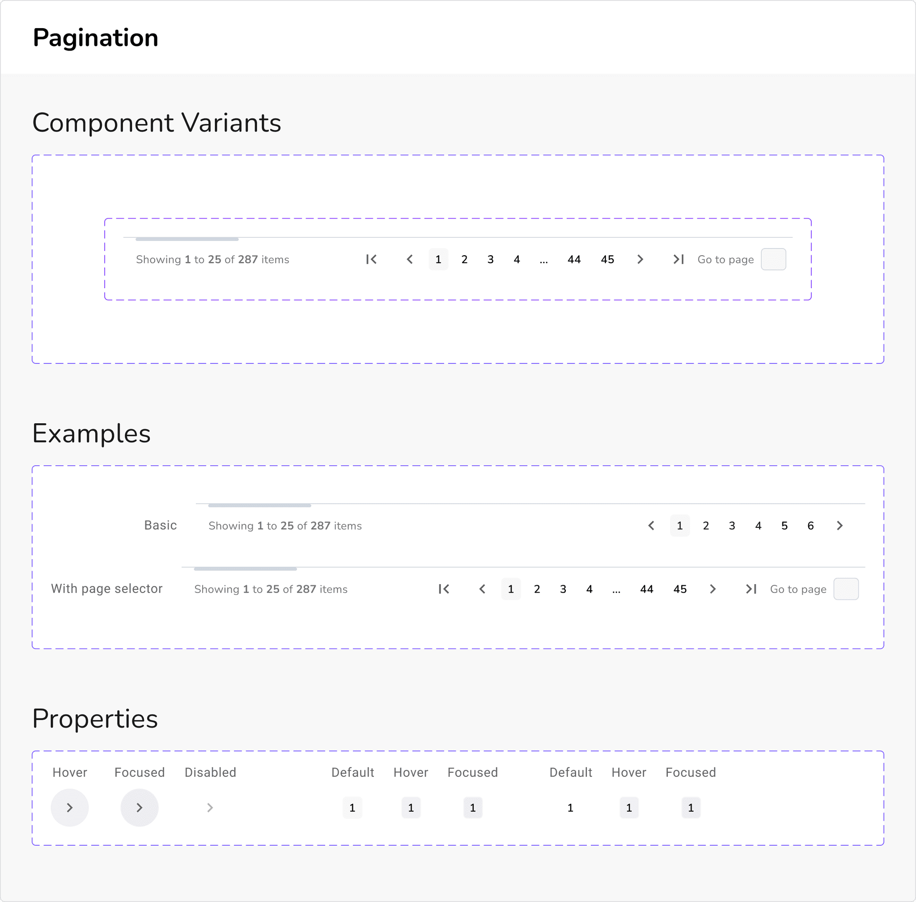Image resolution: width=916 pixels, height=902 pixels.
Task: Click scrollbar thumb above Basic pagination
Action: 260,506
